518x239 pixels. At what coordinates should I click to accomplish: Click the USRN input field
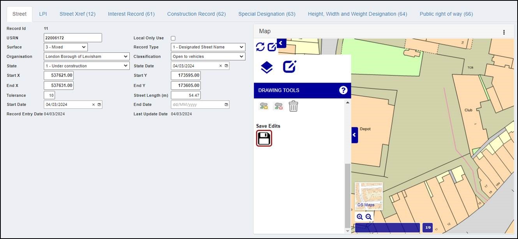point(73,38)
